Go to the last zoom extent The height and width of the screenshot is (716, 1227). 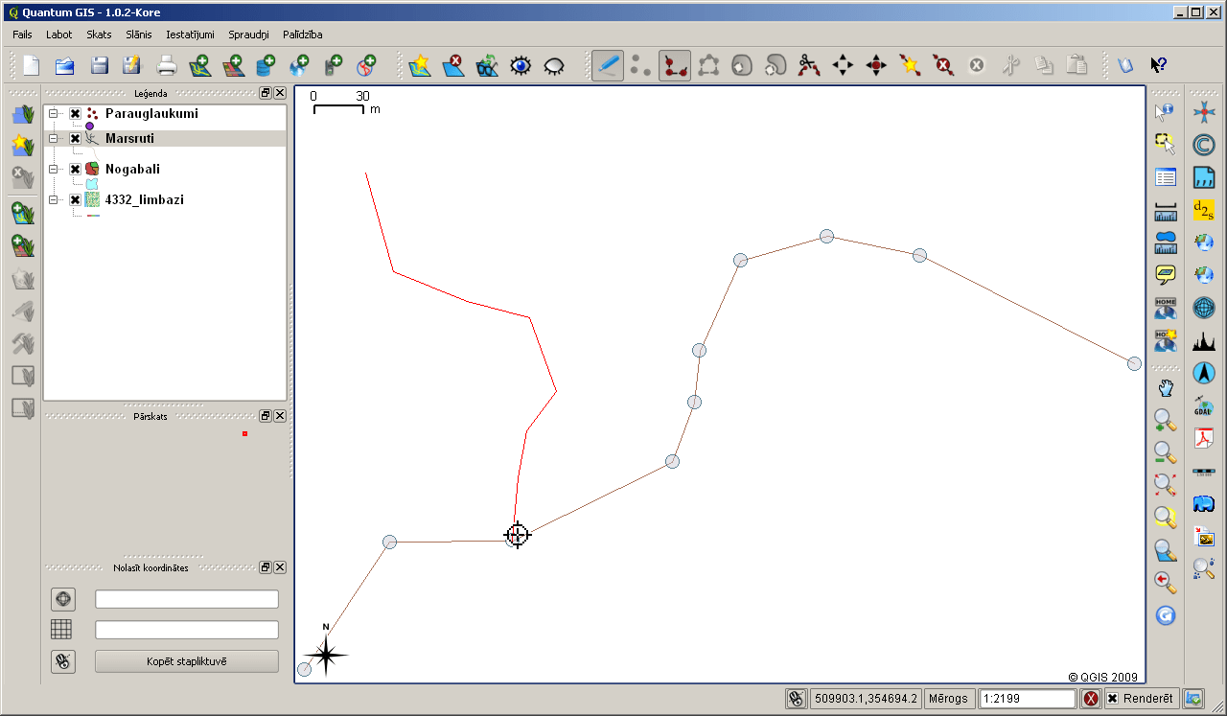[x=1165, y=582]
